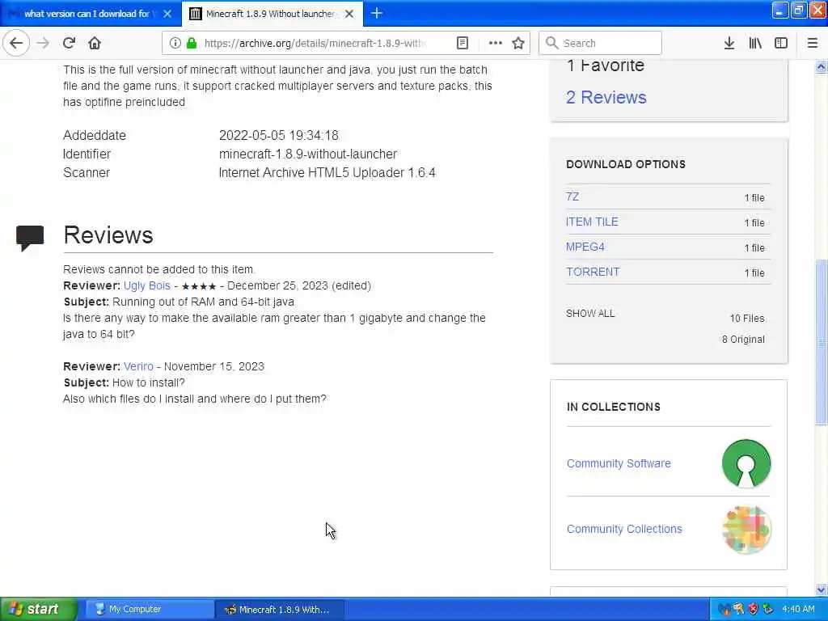Click the red shield tray icon
Image resolution: width=828 pixels, height=621 pixels.
tap(753, 609)
